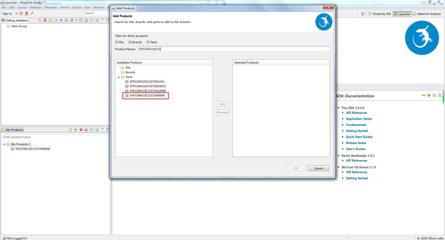Expand all items in Debug Adapters view
The image size is (445, 240).
[97, 20]
